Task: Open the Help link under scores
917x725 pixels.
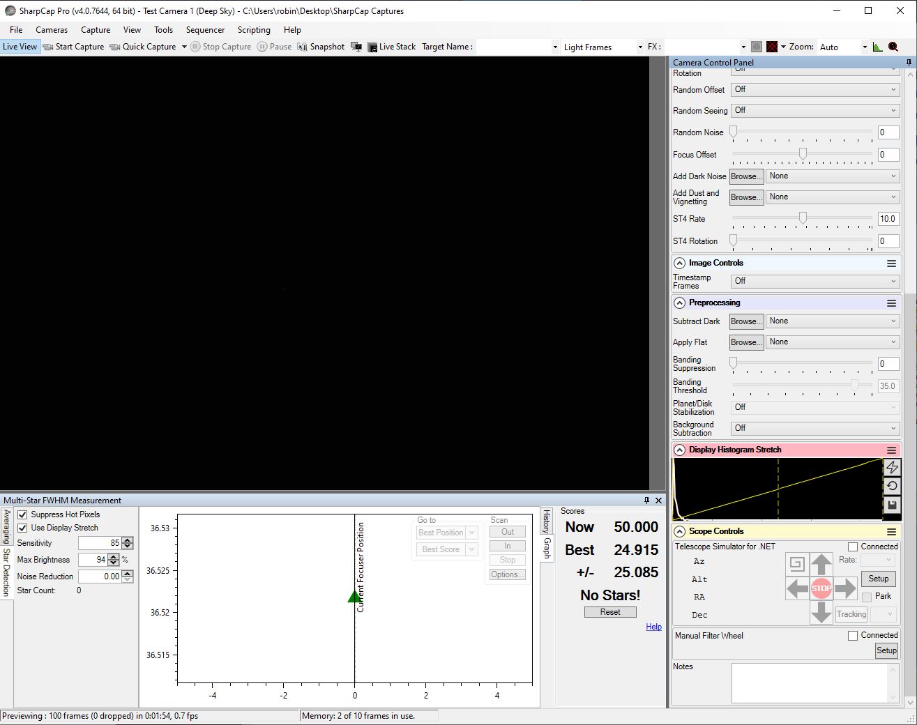Action: 653,627
